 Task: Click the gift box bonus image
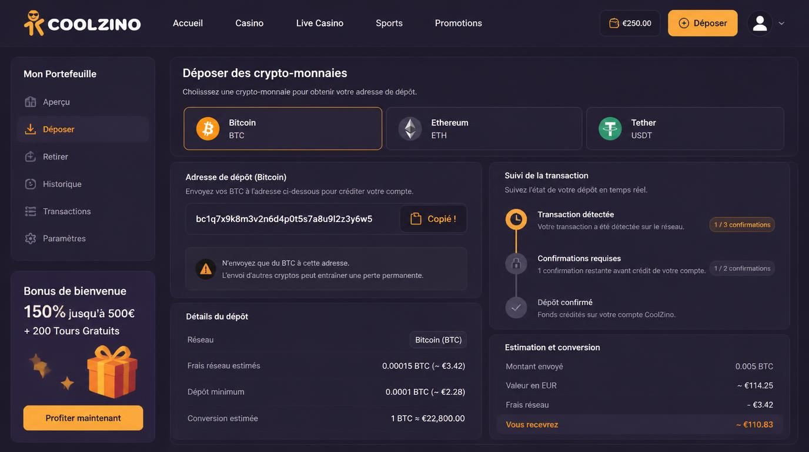pos(112,371)
